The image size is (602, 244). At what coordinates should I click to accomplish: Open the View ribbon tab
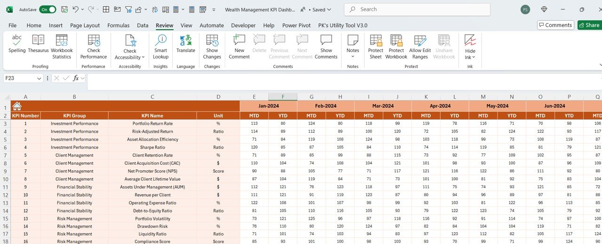(186, 25)
